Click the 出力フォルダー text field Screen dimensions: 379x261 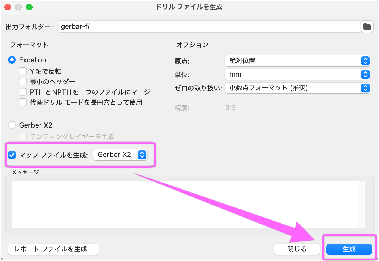click(x=209, y=27)
